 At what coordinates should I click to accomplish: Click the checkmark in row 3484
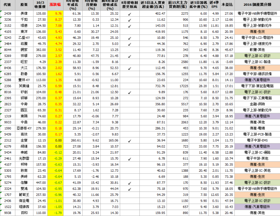click(x=130, y=44)
